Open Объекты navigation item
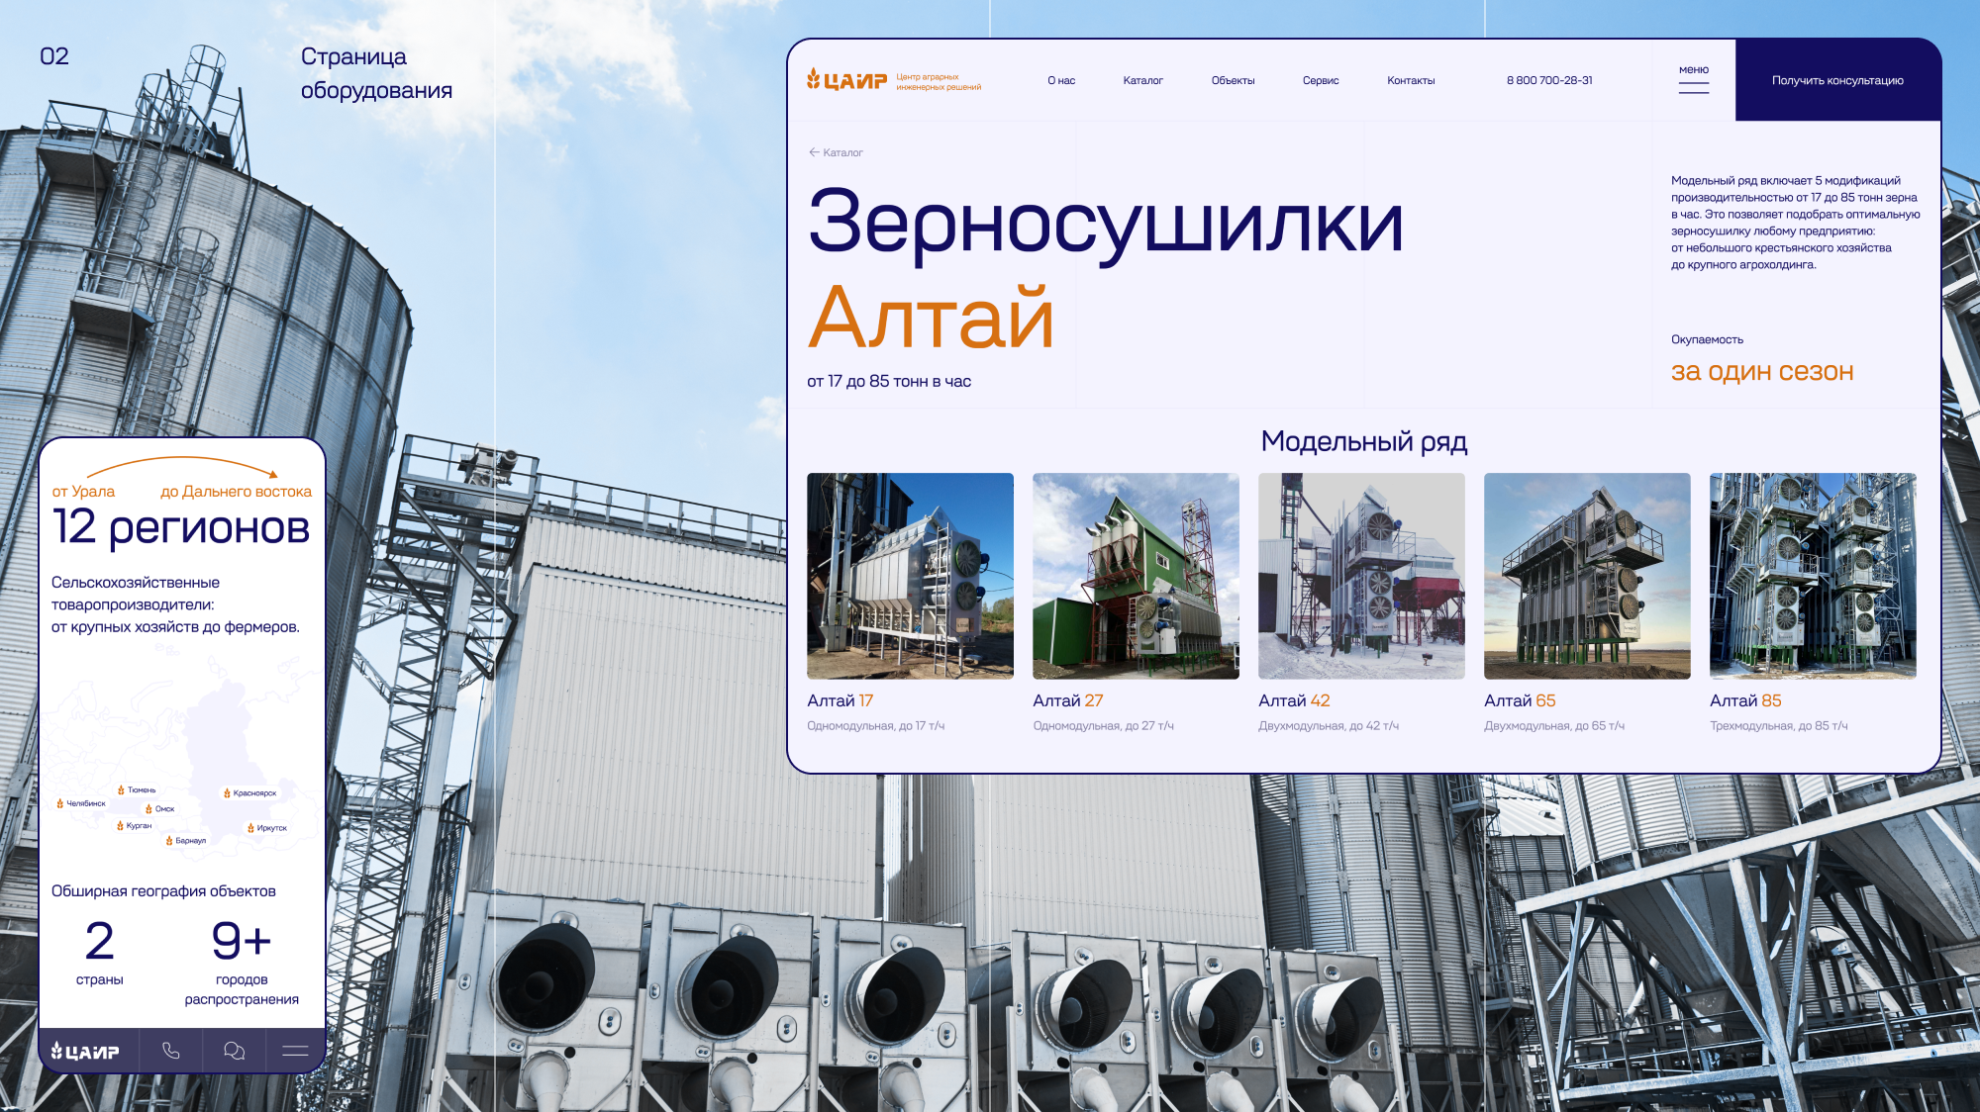 (1233, 81)
